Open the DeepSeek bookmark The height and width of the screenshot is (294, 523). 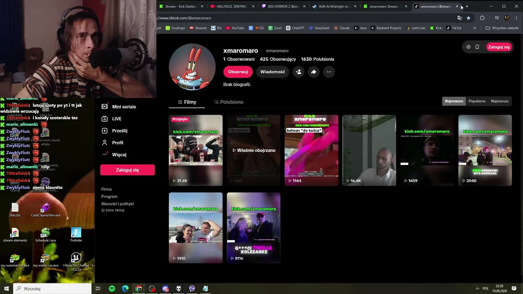pyautogui.click(x=319, y=28)
